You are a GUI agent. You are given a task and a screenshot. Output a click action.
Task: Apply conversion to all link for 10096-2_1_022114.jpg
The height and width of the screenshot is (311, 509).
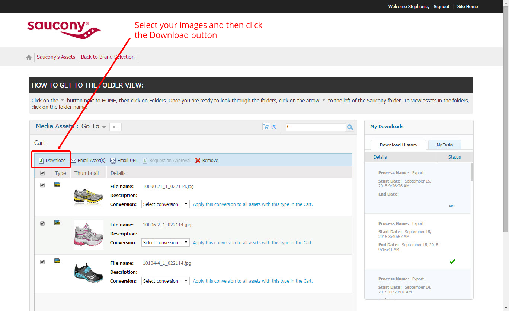point(253,242)
